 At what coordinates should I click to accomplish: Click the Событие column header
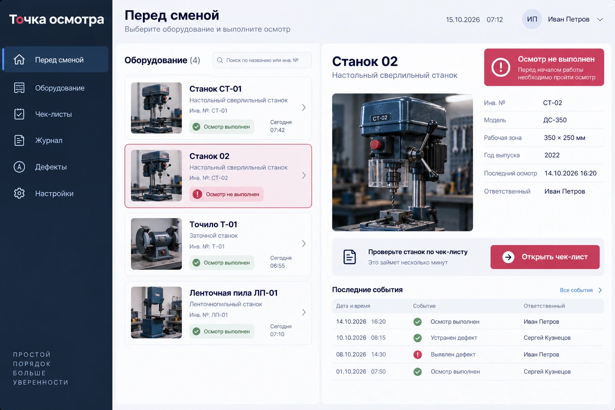[x=424, y=306]
